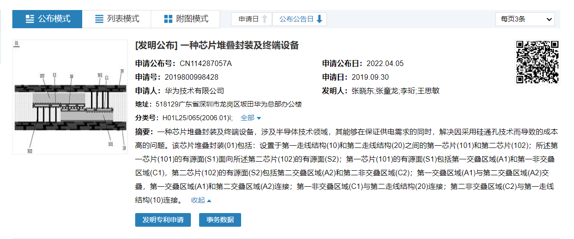This screenshot has height=239, width=574.
Task: Click the list-lines icon on 列表模式
Action: click(99, 19)
